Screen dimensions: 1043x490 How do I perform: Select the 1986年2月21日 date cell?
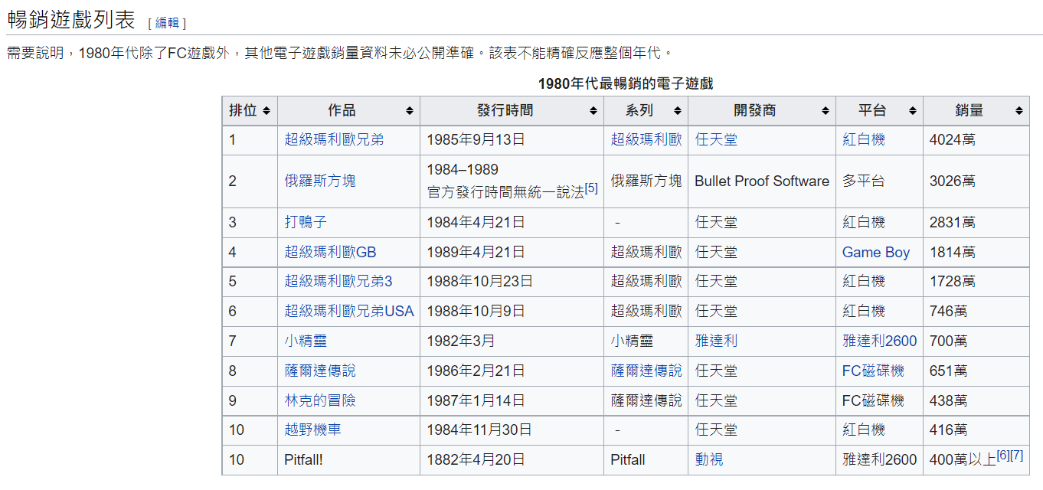[x=512, y=371]
